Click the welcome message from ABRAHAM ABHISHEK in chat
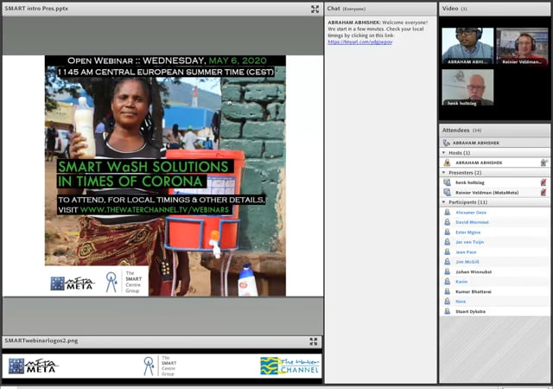 click(x=378, y=32)
